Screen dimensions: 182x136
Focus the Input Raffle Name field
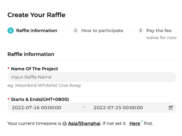click(92, 77)
